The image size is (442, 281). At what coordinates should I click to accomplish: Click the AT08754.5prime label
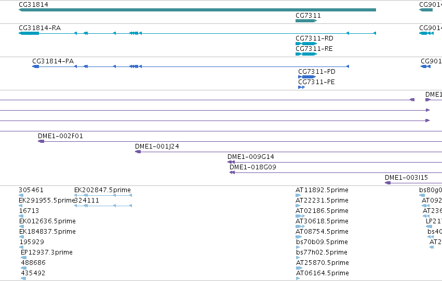322,232
